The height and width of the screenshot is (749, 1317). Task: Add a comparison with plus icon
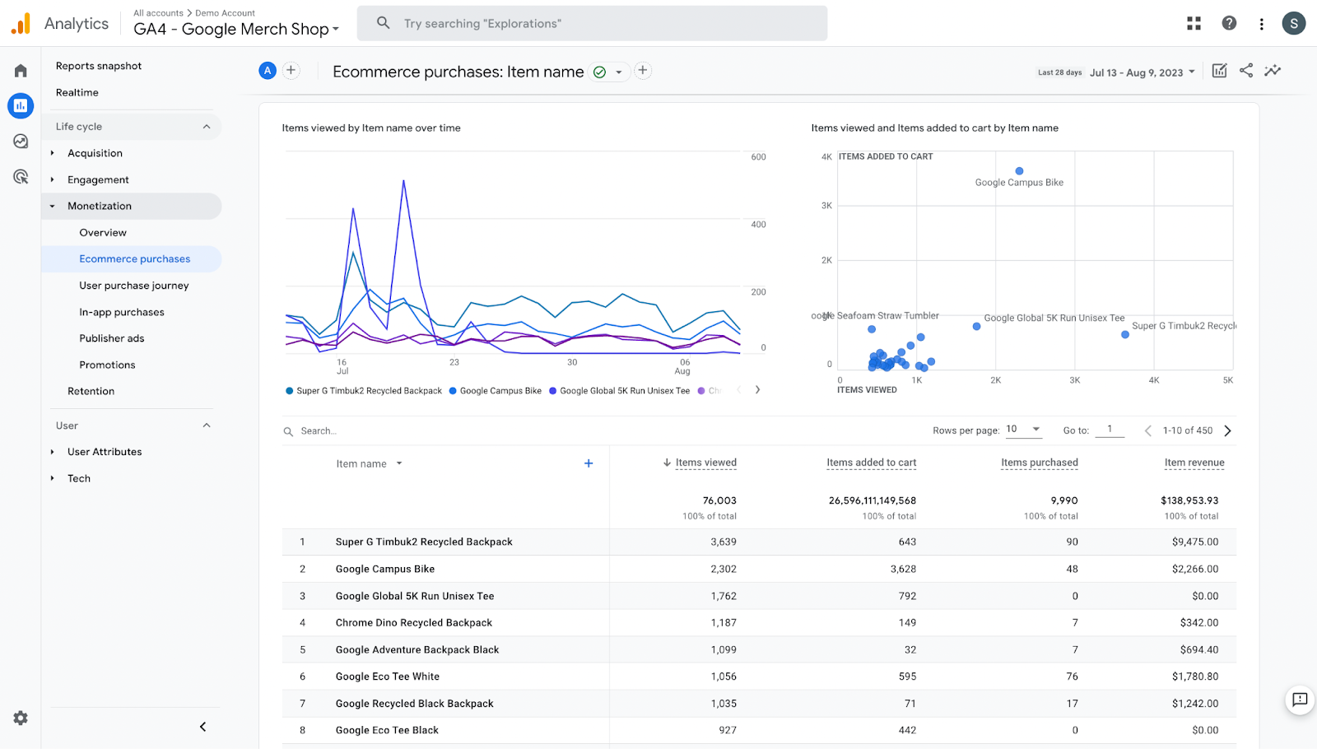point(291,71)
